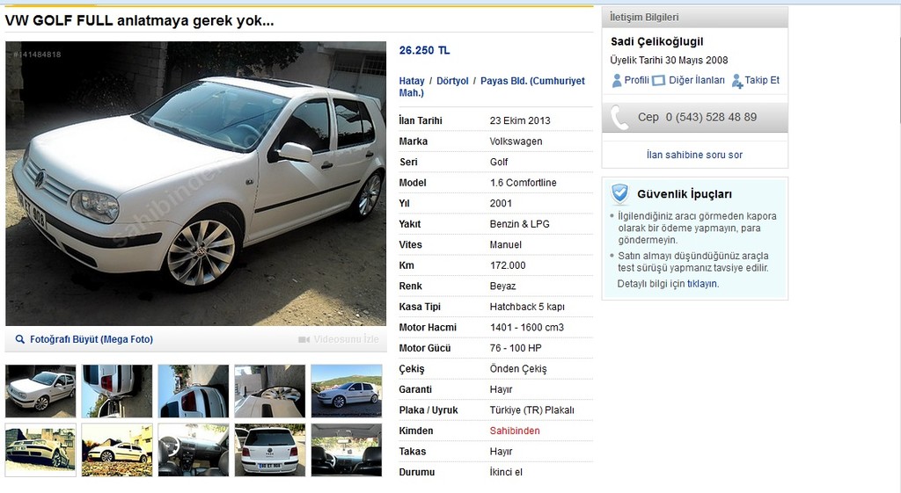Click the Videosunu İzle camera icon
The image size is (901, 493).
click(x=304, y=340)
